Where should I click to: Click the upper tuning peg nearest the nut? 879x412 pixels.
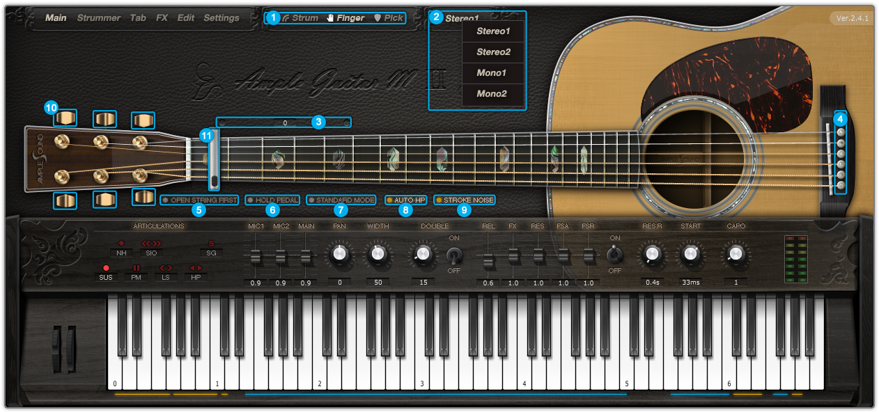coord(143,120)
